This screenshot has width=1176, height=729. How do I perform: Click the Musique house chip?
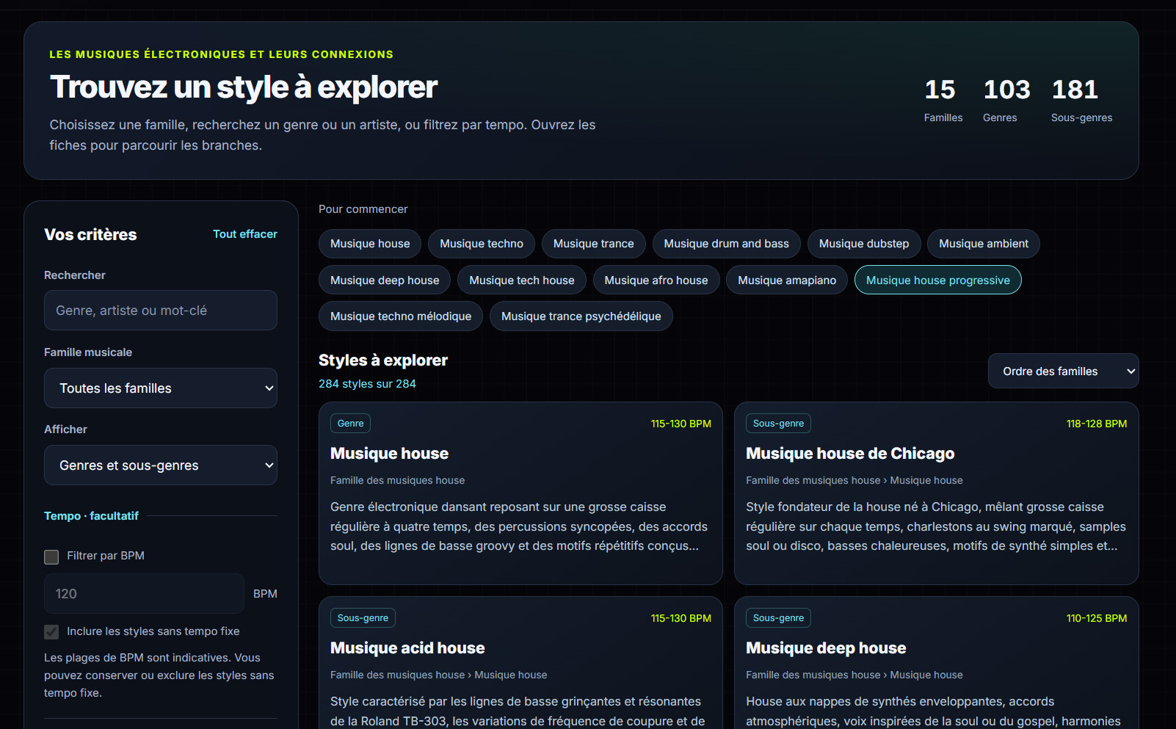click(x=370, y=244)
